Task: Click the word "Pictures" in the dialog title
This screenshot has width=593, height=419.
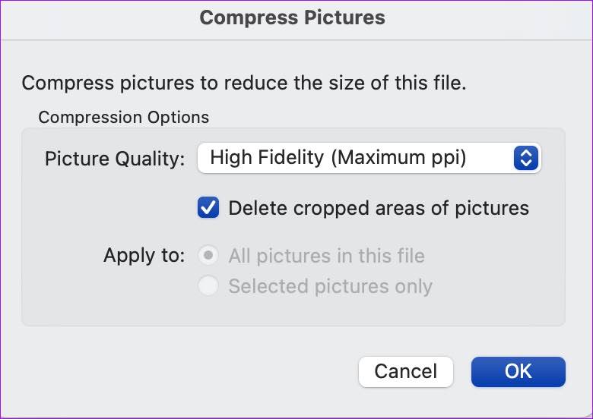Action: click(x=341, y=17)
